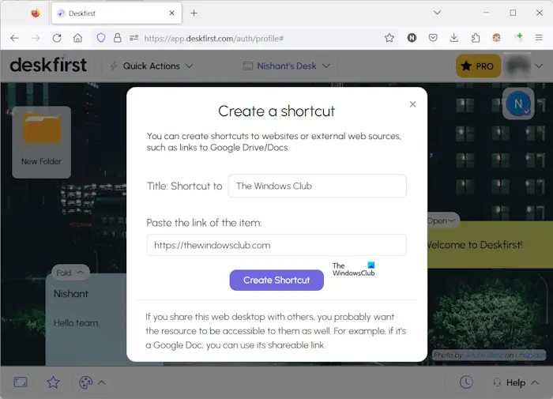Click the Nishant note title
Image resolution: width=553 pixels, height=399 pixels.
71,293
